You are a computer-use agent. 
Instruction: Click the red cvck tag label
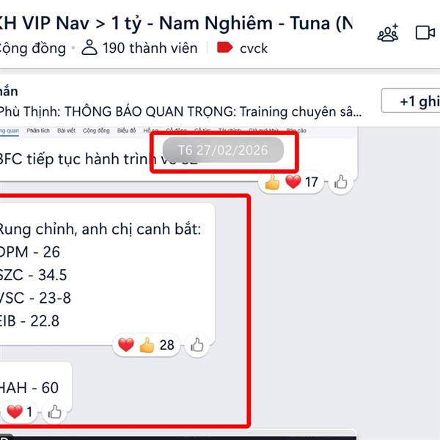242,48
